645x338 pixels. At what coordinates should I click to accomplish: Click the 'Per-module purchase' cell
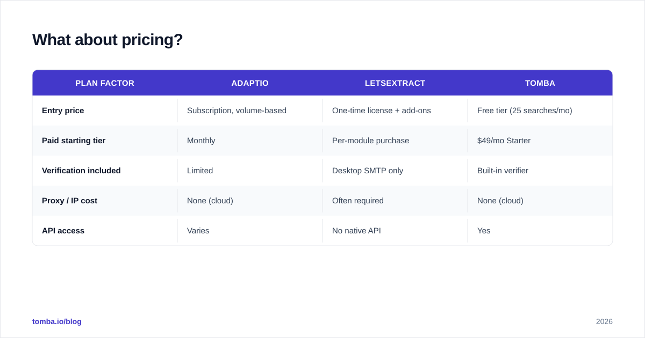click(370, 141)
